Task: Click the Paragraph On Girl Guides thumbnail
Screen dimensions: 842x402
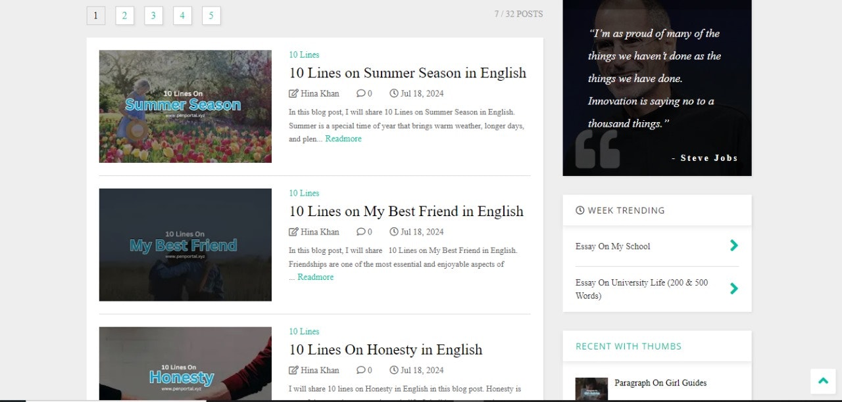Action: (x=591, y=389)
